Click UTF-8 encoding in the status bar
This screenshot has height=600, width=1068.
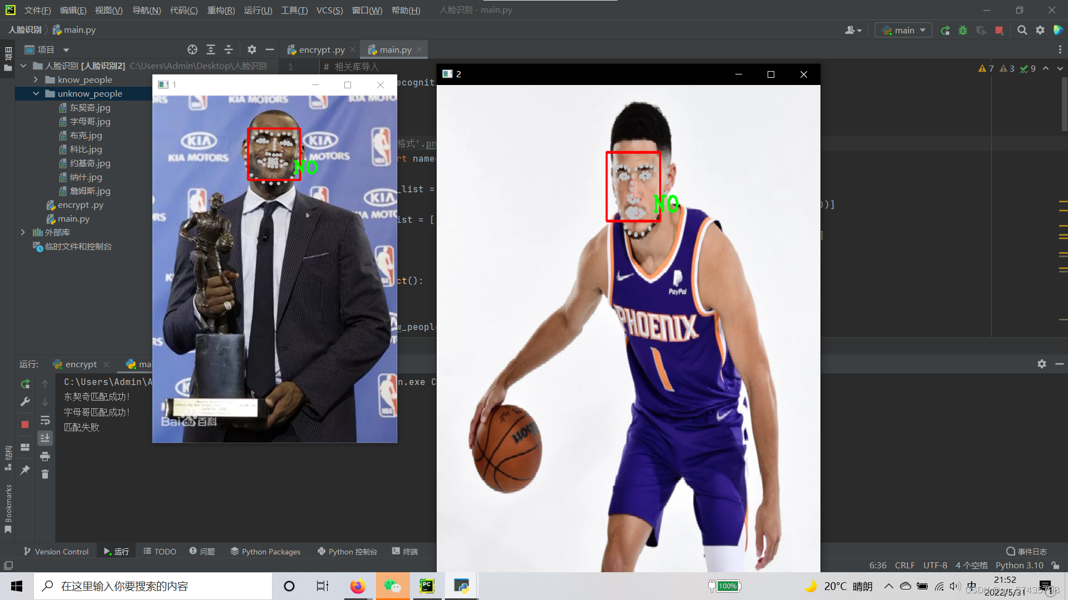tap(935, 566)
